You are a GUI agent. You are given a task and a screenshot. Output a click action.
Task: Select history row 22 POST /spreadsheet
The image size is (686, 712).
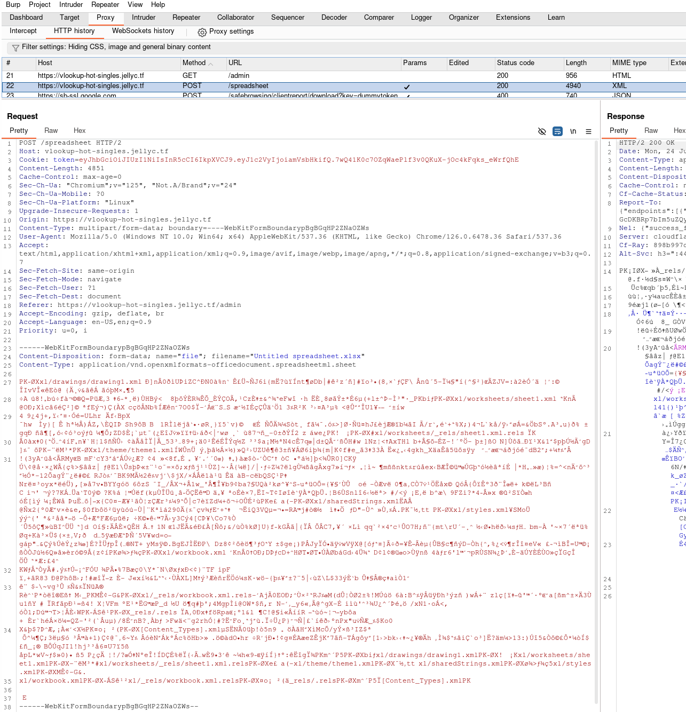(344, 86)
